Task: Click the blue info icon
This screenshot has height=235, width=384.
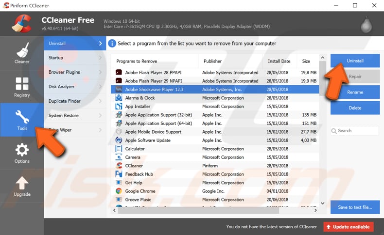Action: 112,44
